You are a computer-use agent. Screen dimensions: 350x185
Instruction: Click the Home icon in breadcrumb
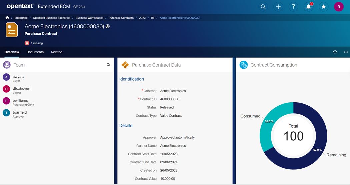(x=7, y=18)
